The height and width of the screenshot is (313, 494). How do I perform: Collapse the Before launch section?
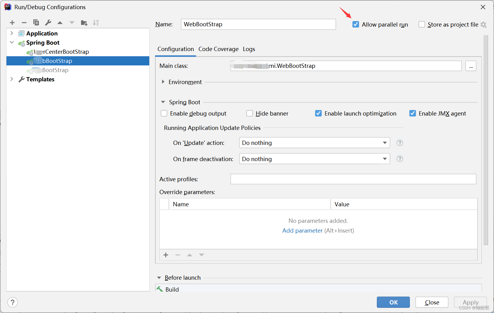click(159, 278)
